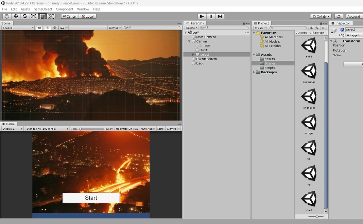Open Standalone resolution dropdown in Game view

(47, 129)
